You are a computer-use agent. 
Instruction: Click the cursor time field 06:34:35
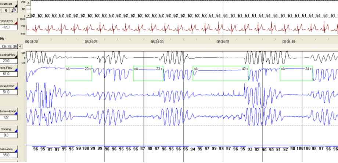tap(8, 47)
